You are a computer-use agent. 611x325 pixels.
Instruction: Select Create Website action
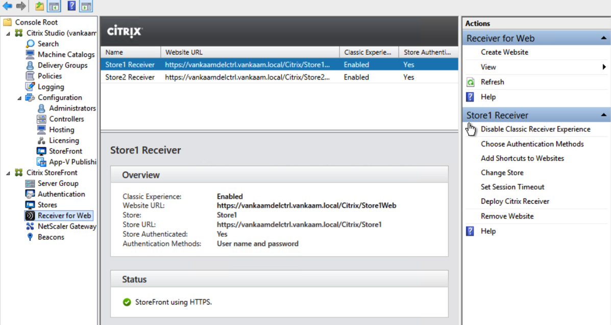(505, 52)
